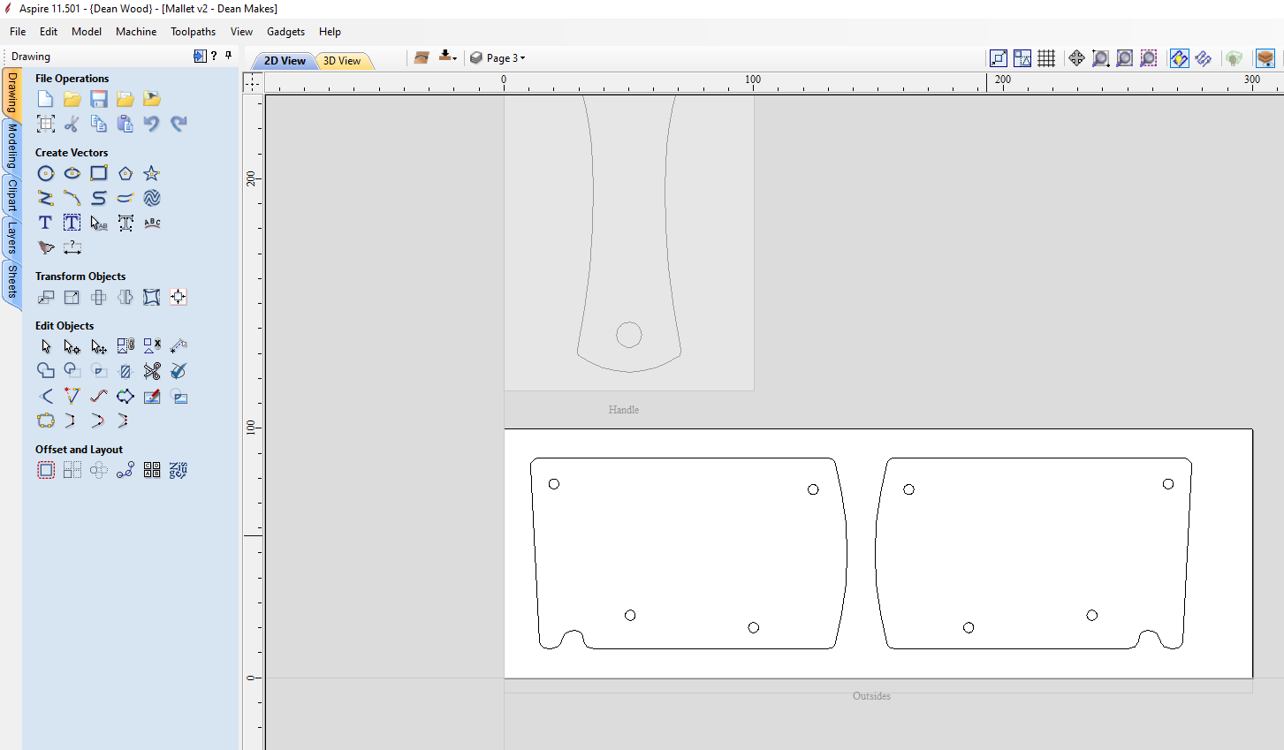This screenshot has height=750, width=1284.
Task: Click the Cut scissors icon
Action: (x=72, y=124)
